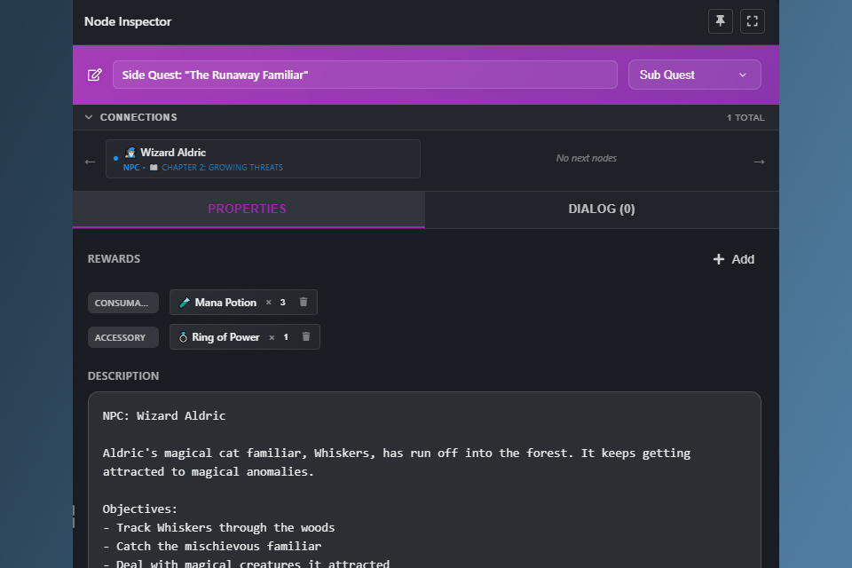Collapse the CONNECTIONS section

88,116
